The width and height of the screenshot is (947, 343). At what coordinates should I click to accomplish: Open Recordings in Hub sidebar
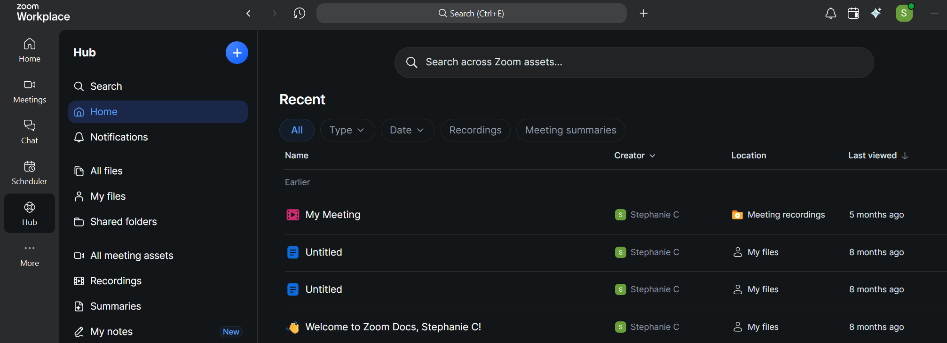pos(158,281)
